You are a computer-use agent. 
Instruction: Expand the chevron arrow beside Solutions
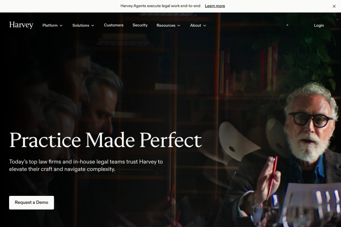coord(93,26)
